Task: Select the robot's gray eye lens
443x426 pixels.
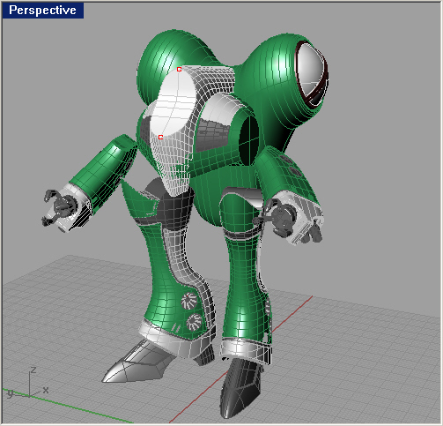Action: click(x=312, y=73)
